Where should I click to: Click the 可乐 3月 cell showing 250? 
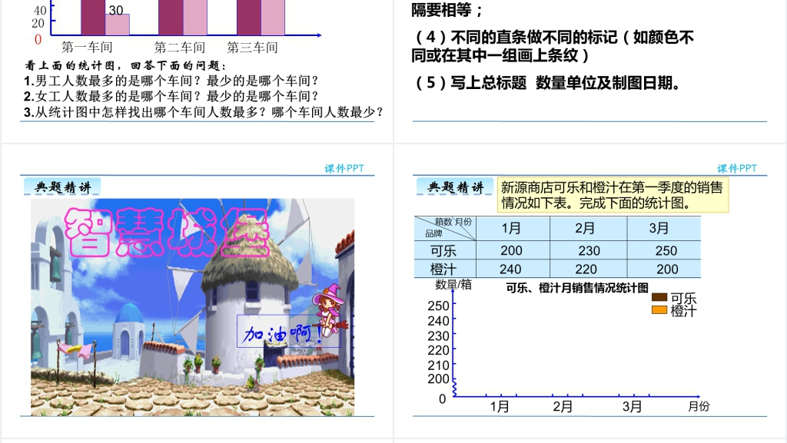(663, 250)
